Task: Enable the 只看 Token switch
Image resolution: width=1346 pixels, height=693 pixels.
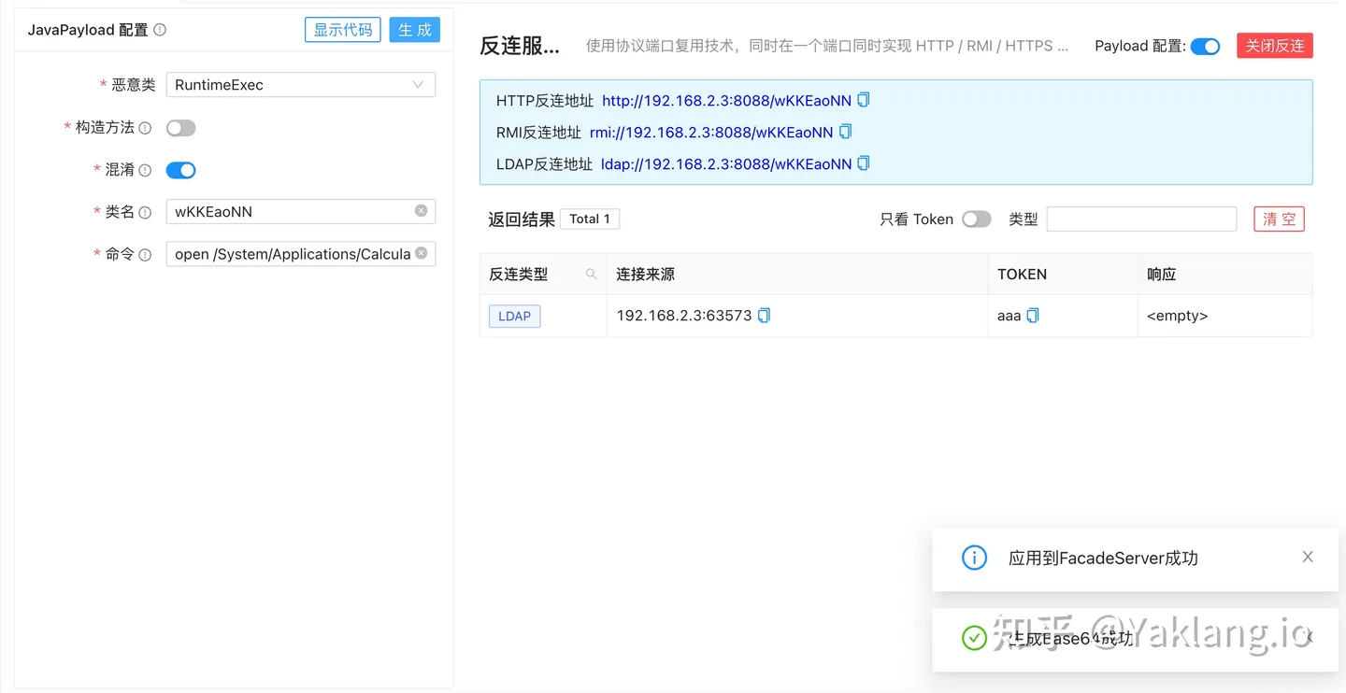Action: 976,219
